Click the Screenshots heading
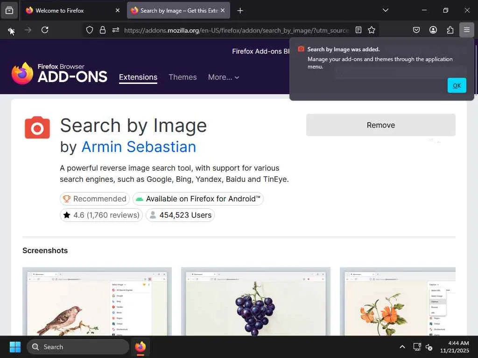Viewport: 478px width, 358px height. click(45, 250)
